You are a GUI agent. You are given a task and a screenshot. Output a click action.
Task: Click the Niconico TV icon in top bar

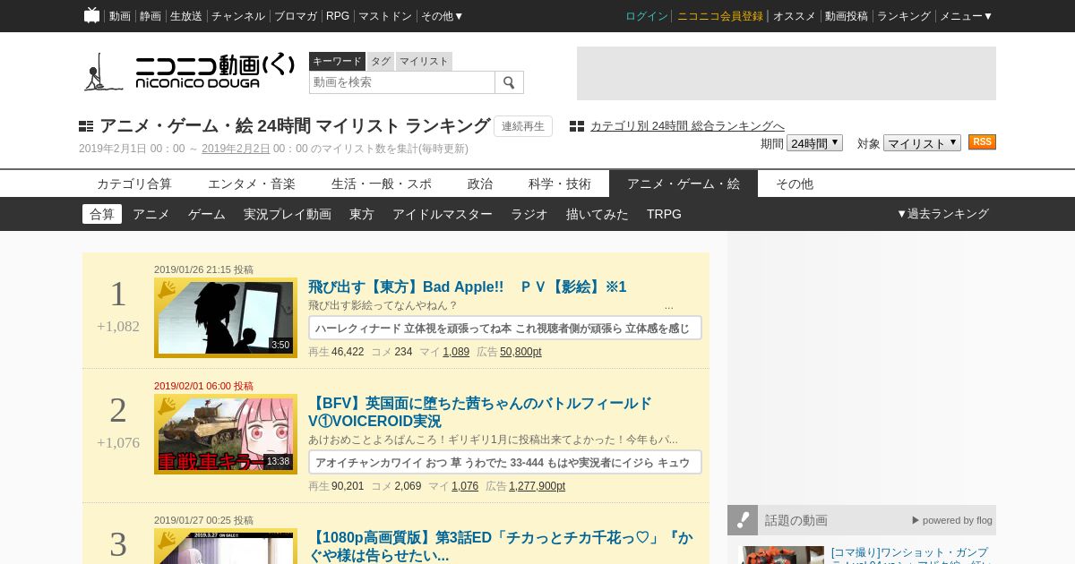(91, 15)
